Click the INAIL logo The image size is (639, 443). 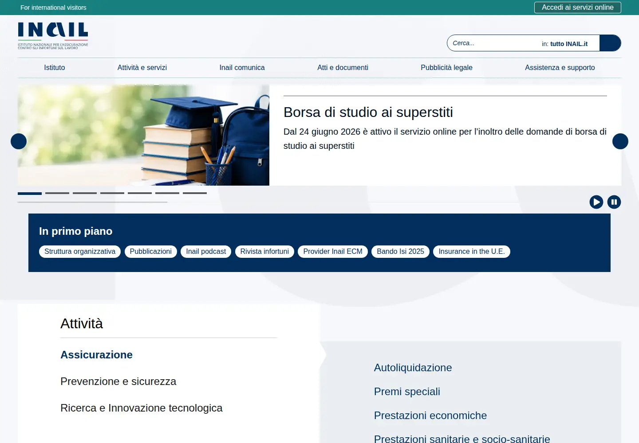tap(53, 36)
